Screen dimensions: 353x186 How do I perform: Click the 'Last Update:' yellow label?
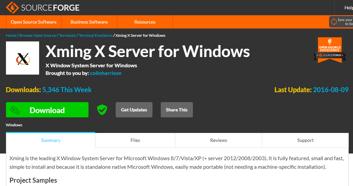[293, 90]
